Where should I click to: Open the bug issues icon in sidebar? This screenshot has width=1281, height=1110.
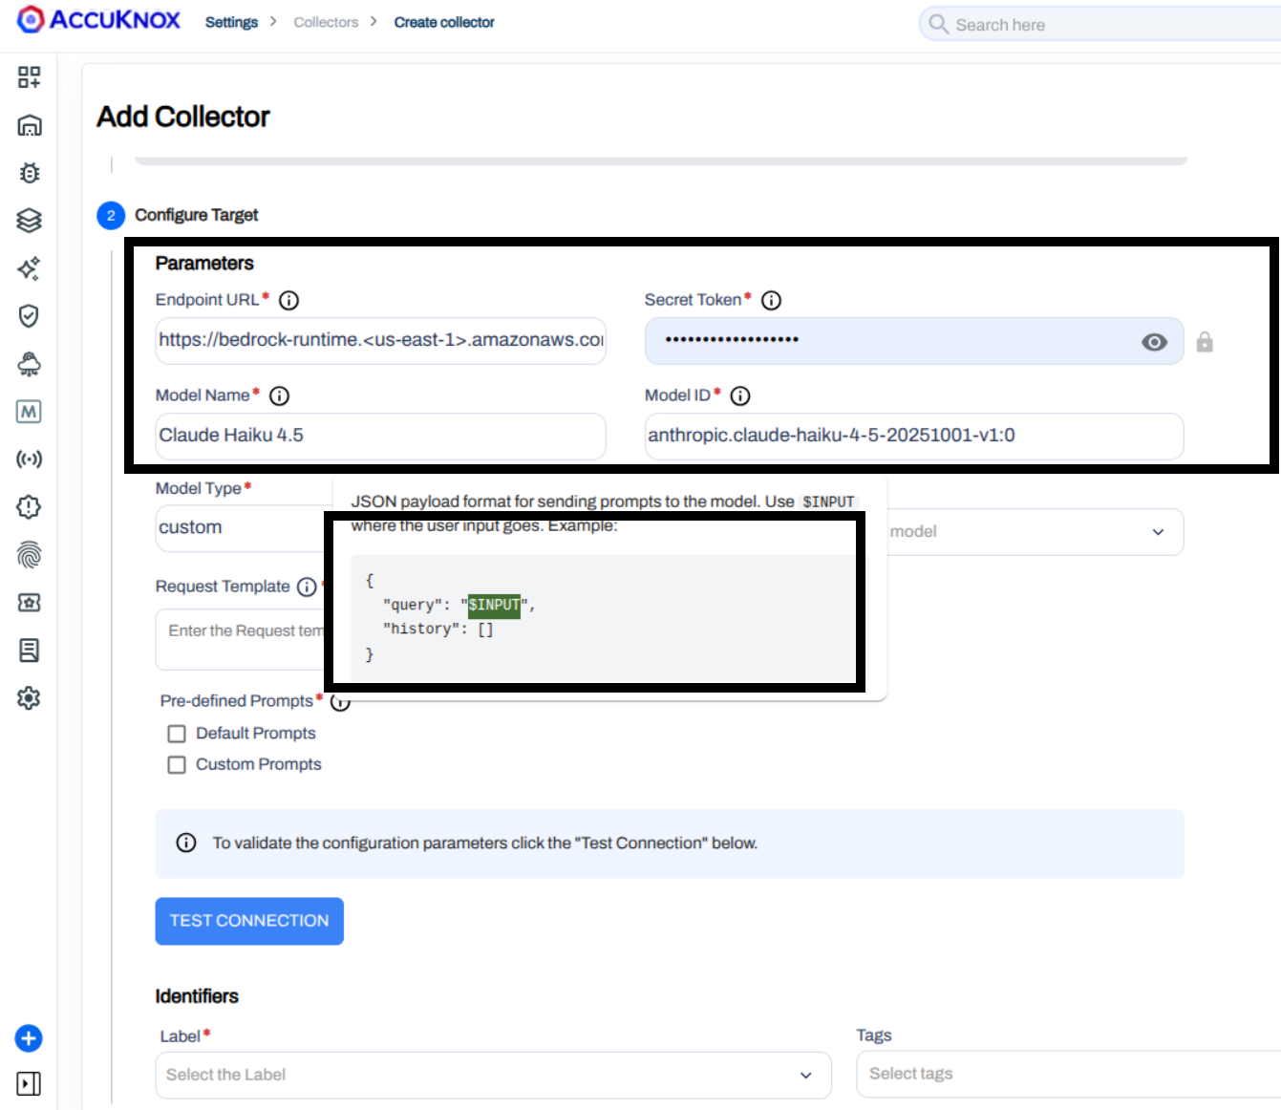click(x=30, y=173)
